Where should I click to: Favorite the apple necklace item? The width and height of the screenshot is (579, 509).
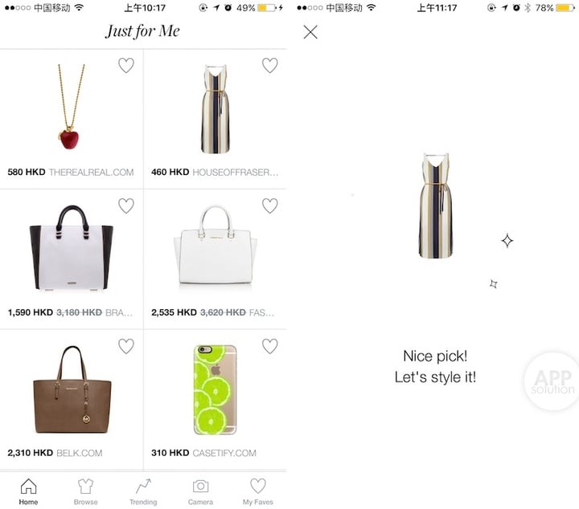pos(126,65)
